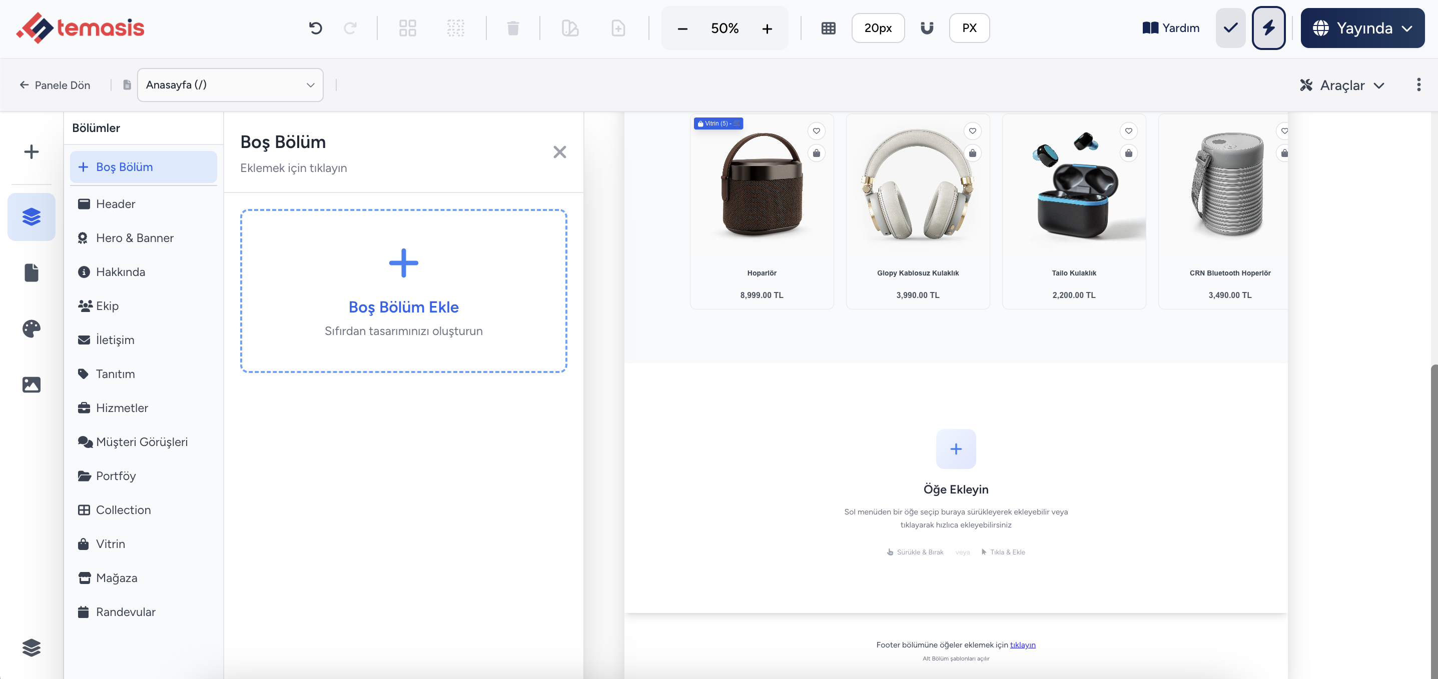Toggle the magnet snap icon
Image resolution: width=1438 pixels, height=679 pixels.
[x=927, y=28]
